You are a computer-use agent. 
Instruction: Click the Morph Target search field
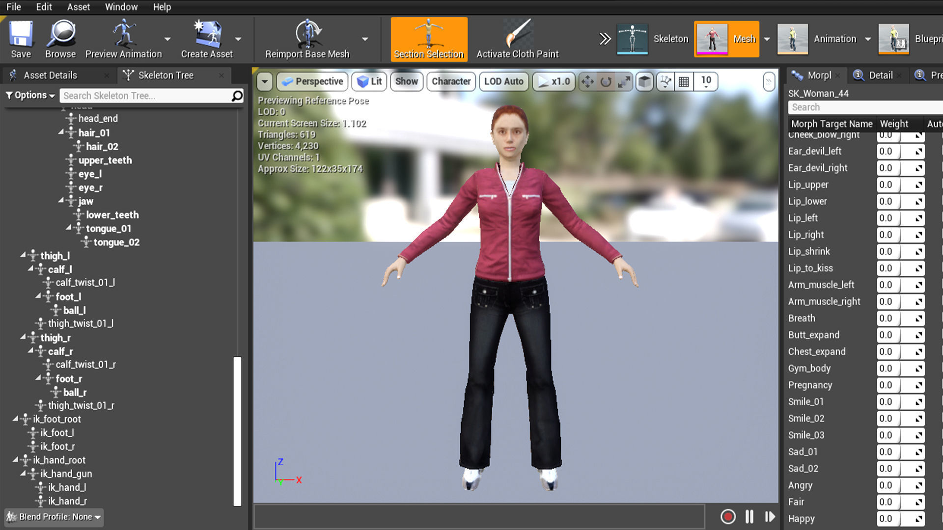coord(865,107)
